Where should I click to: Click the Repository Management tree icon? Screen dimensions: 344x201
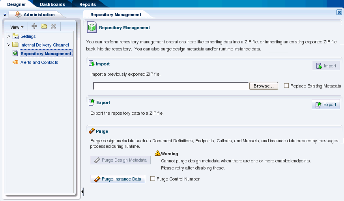pos(15,53)
